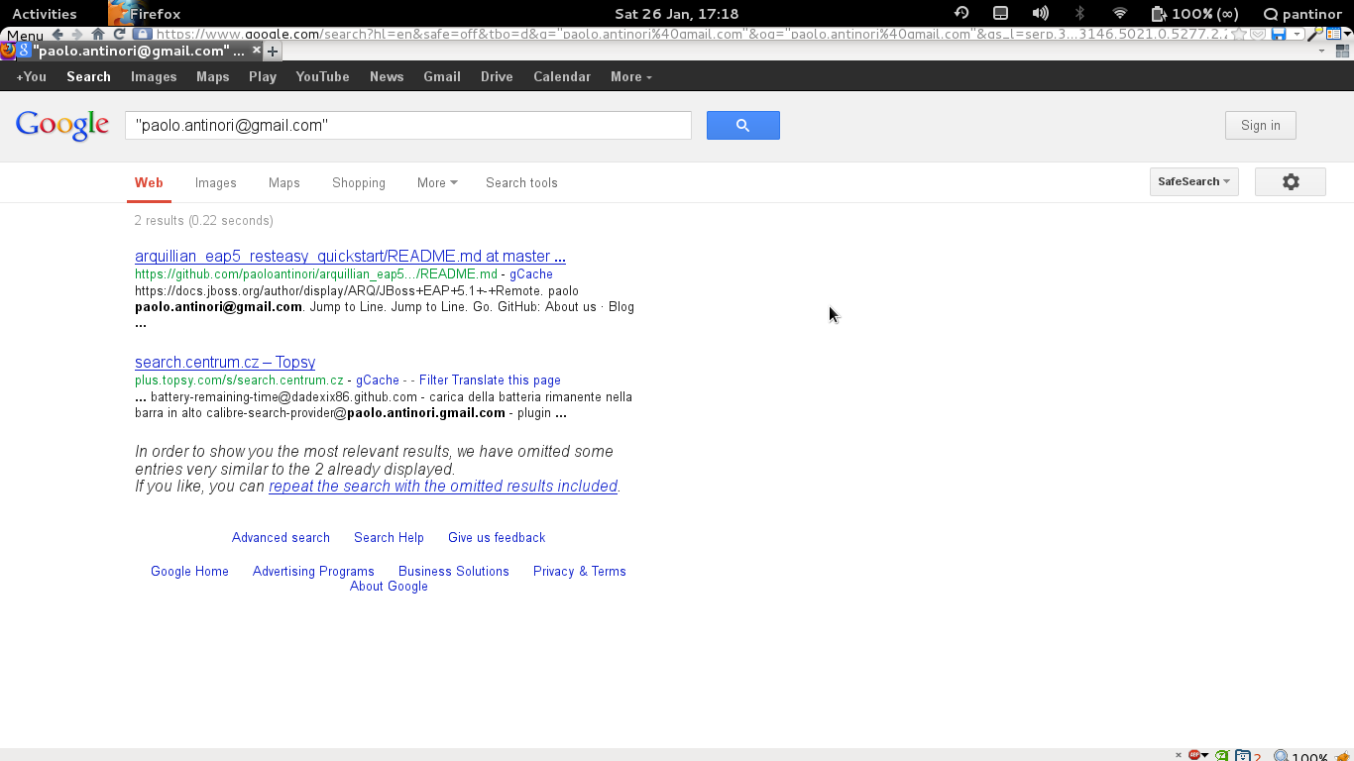The width and height of the screenshot is (1354, 761).
Task: Open Privacy & Terms footer link
Action: tap(580, 571)
